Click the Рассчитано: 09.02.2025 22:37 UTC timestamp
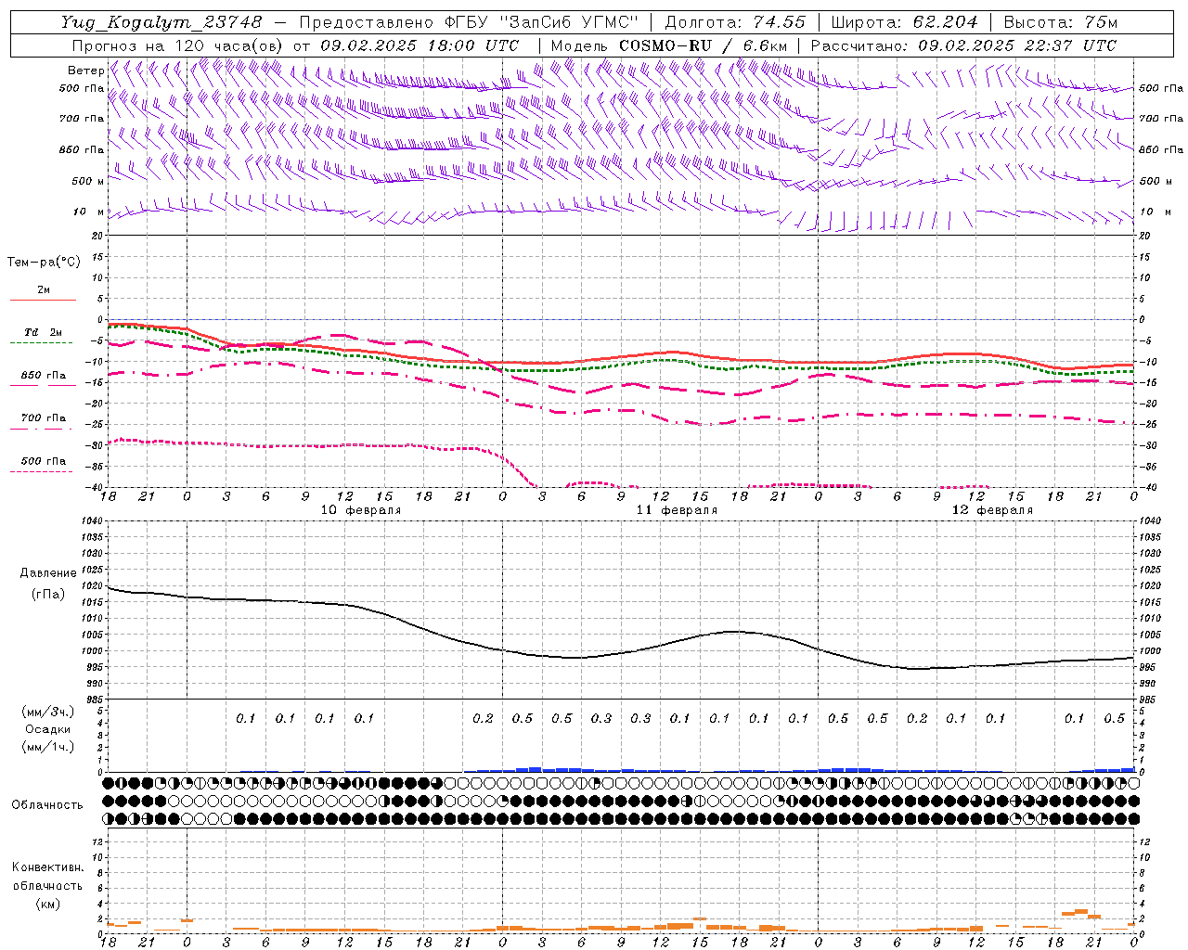The width and height of the screenshot is (1188, 950). (963, 45)
